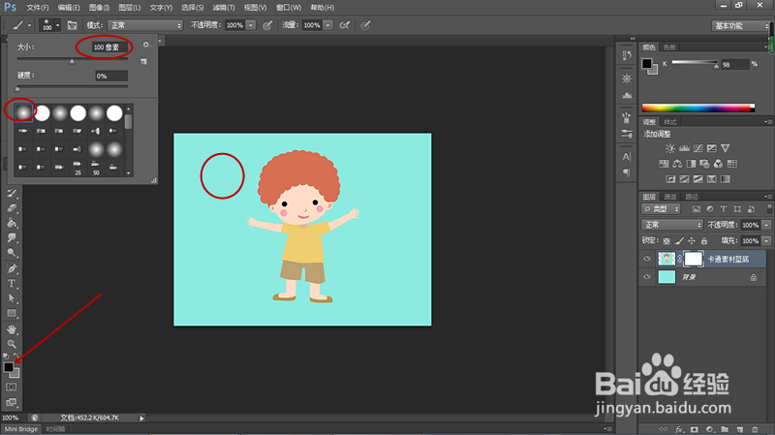Open the layer filter 类型 dropdown
Viewport: 775px width, 435px height.
click(x=661, y=209)
